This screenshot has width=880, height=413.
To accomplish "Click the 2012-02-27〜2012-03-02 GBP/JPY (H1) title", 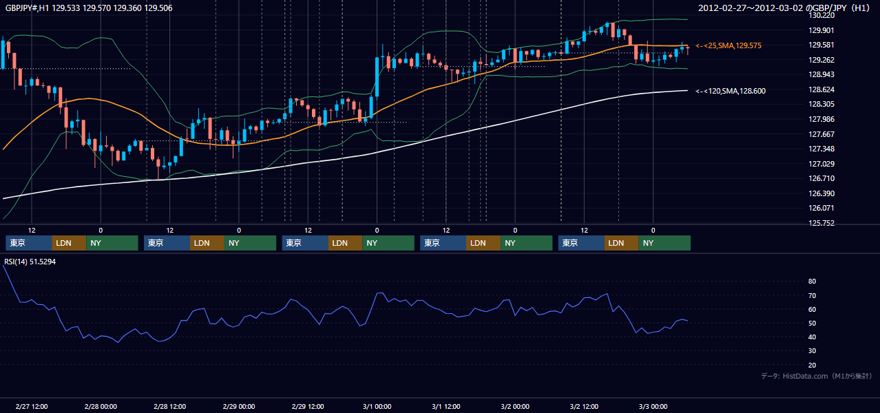I will tap(785, 8).
